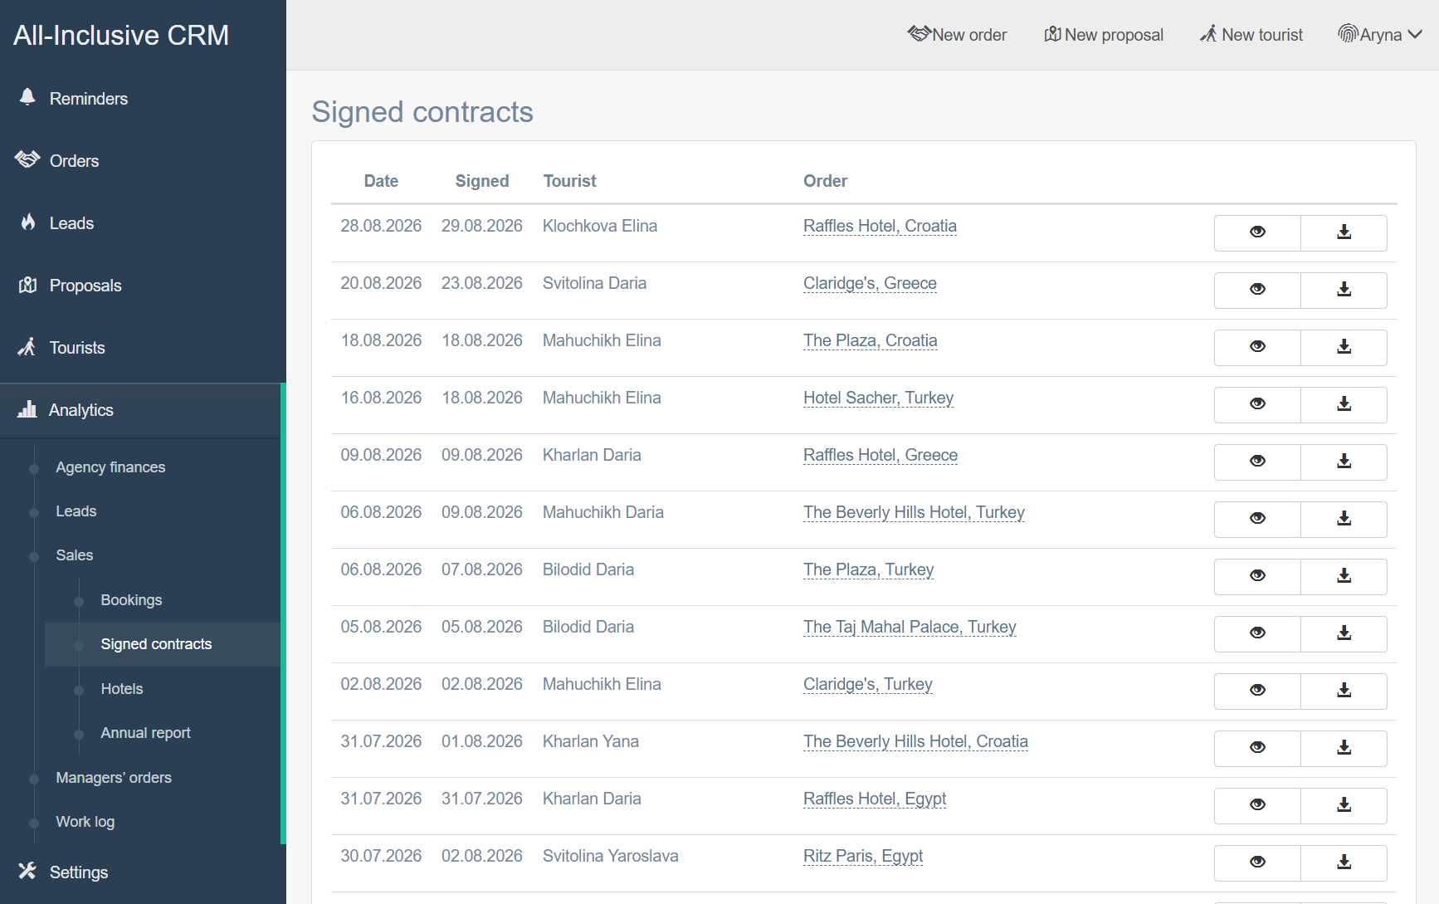Create a New order from the header
Image resolution: width=1439 pixels, height=904 pixels.
pos(957,35)
